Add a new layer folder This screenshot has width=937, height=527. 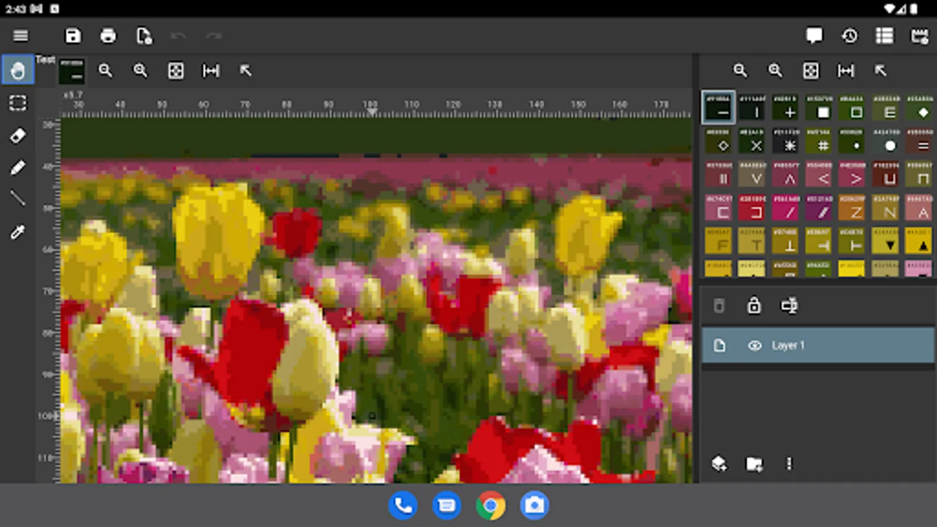click(x=754, y=464)
